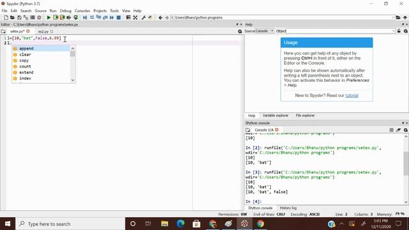409x230 pixels.
Task: Go back to previous cursor position
Action: 160,17
